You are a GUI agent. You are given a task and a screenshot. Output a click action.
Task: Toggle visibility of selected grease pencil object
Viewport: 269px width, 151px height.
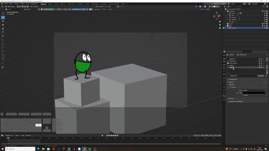(264, 28)
